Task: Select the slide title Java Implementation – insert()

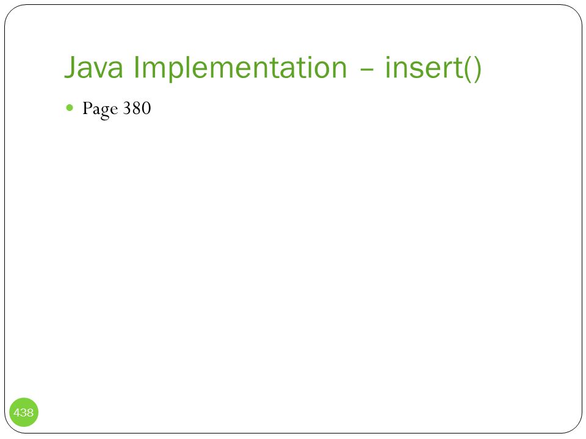Action: (x=273, y=68)
